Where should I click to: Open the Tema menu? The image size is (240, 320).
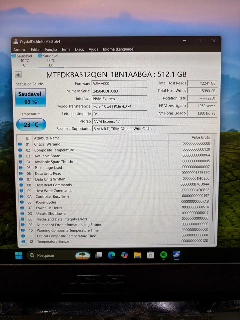tap(66, 49)
